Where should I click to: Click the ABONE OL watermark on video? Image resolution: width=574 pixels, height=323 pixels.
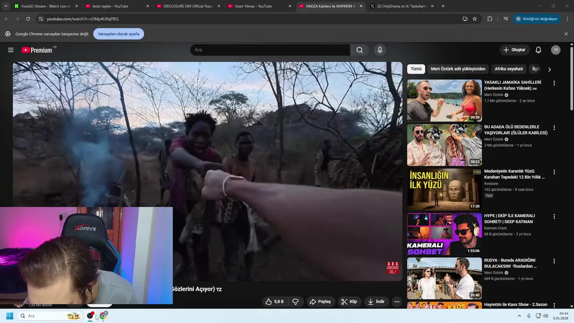point(393,268)
